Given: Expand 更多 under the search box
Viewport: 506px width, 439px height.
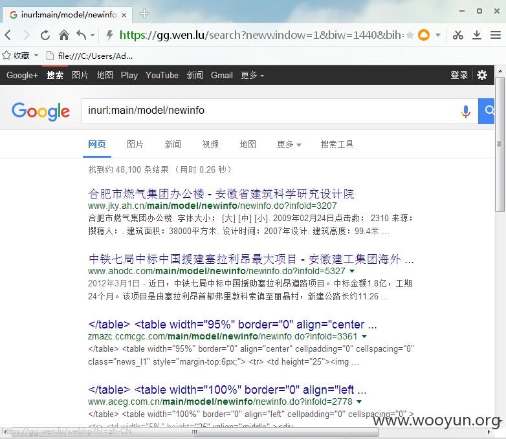Looking at the screenshot, I should [x=289, y=145].
